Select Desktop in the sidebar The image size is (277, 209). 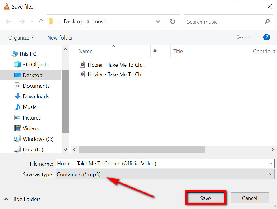coord(31,75)
